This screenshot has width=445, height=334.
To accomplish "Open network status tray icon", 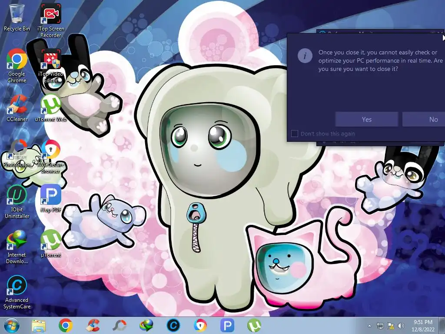I will point(380,326).
